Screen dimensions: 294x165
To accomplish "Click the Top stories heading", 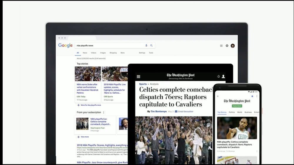I will pos(82,64).
